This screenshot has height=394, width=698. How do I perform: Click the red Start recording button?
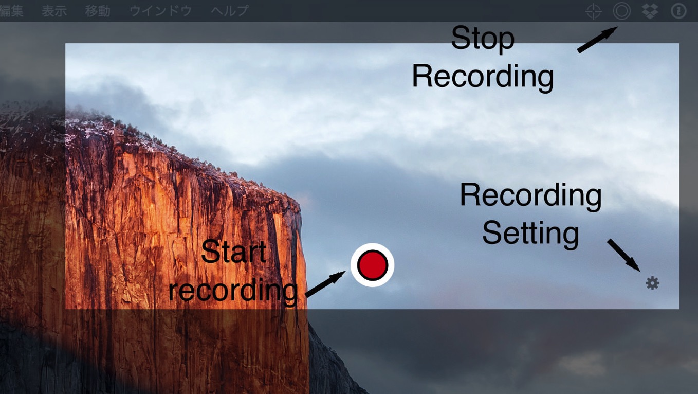point(372,265)
